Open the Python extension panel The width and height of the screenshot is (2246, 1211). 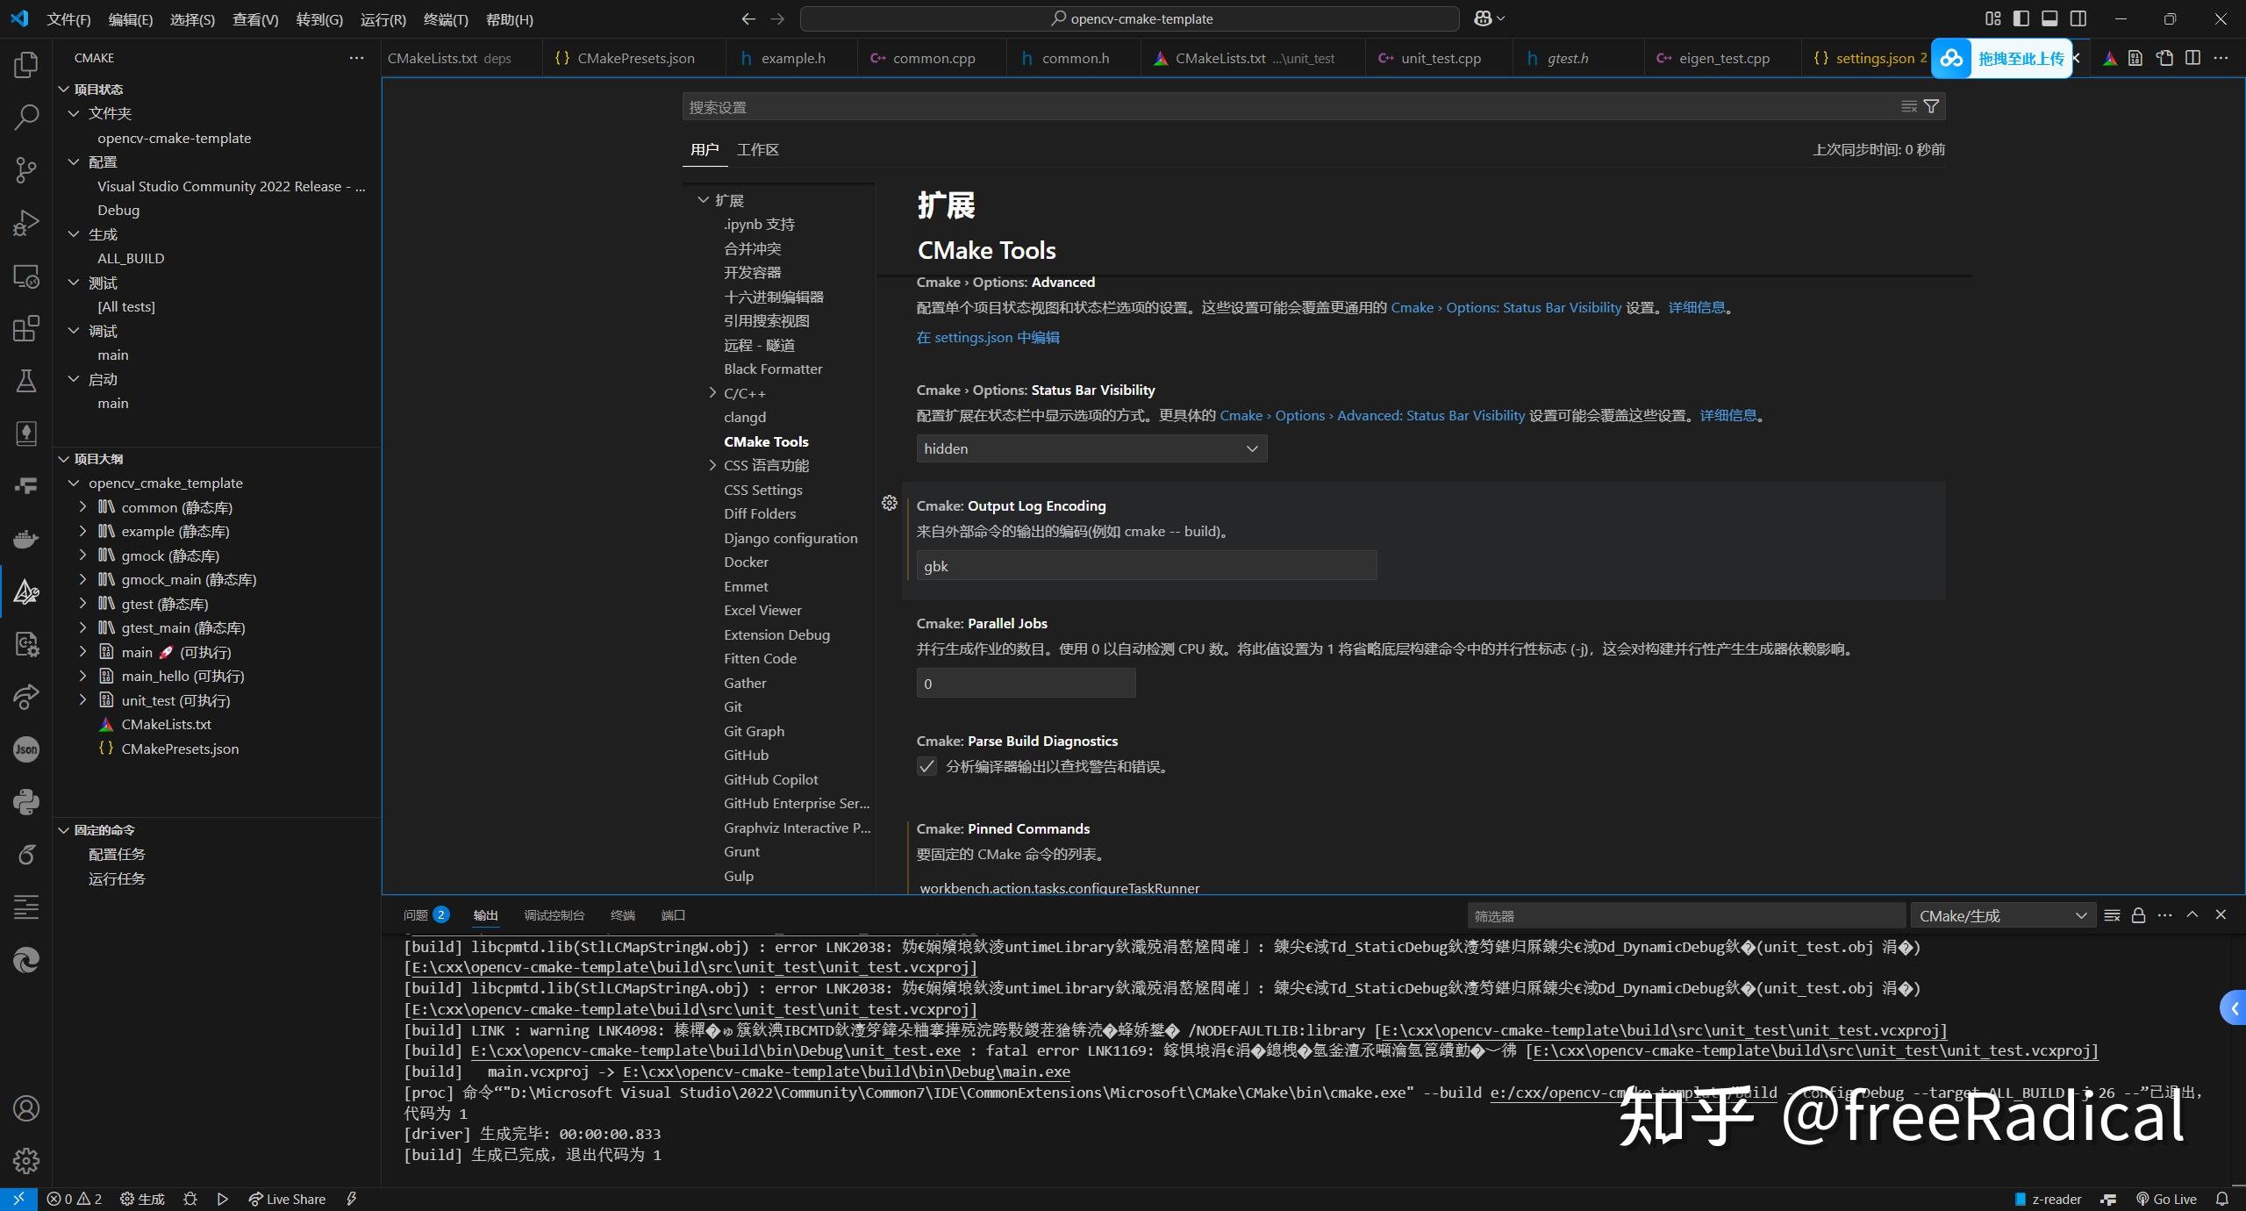[x=26, y=801]
